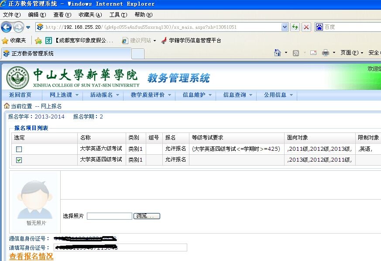The height and width of the screenshot is (261, 381).
Task: Open the 收藏夹 favorites star button
Action: tap(14, 41)
